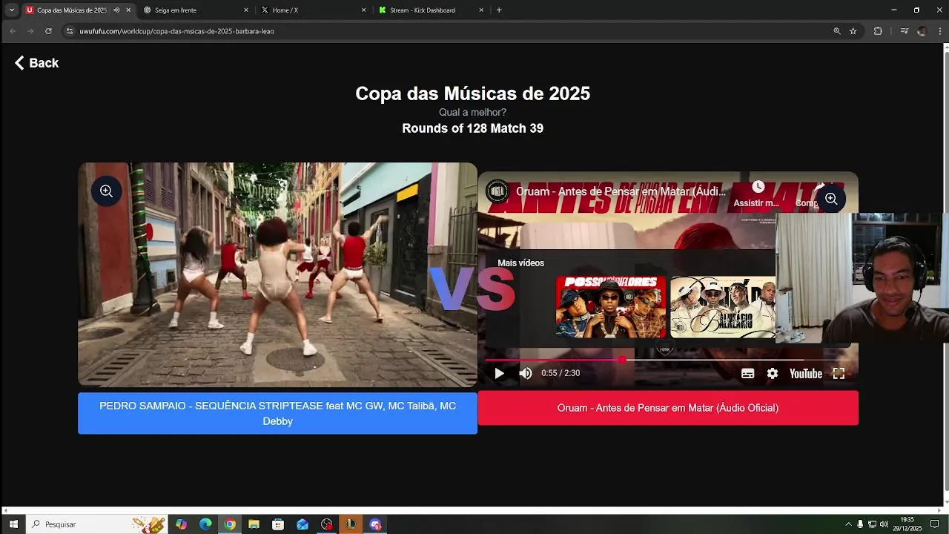Open the media control playlist icon

[x=904, y=31]
